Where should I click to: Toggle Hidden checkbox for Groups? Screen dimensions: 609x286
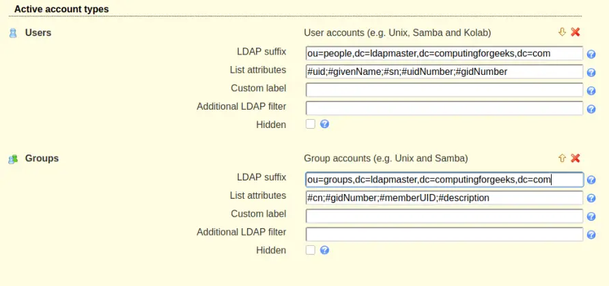pos(311,250)
